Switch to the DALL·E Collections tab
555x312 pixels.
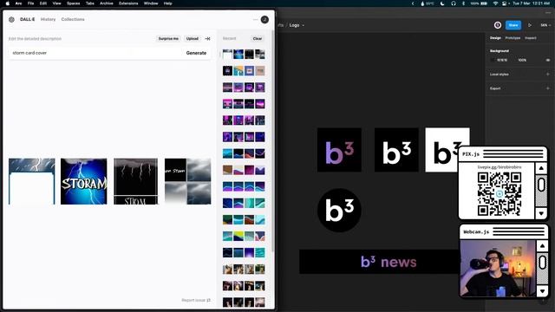(x=73, y=19)
